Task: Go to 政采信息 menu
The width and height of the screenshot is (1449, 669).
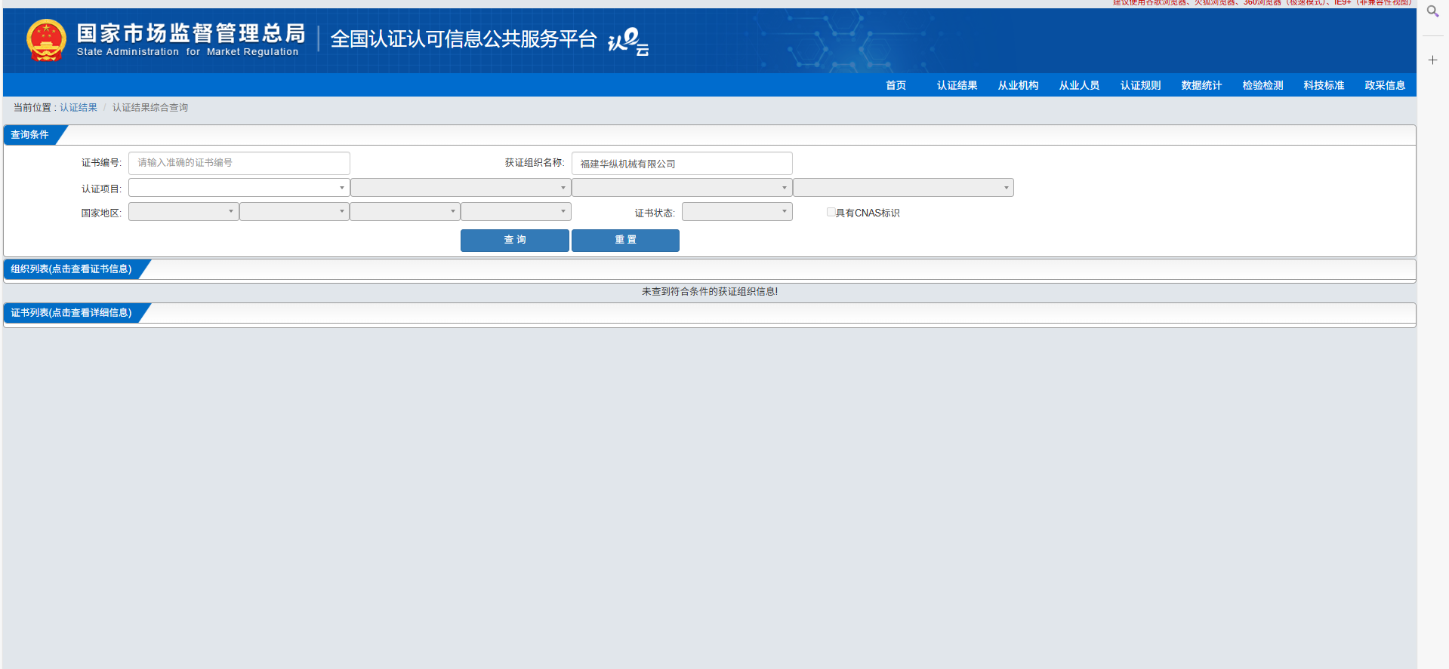Action: coord(1385,85)
